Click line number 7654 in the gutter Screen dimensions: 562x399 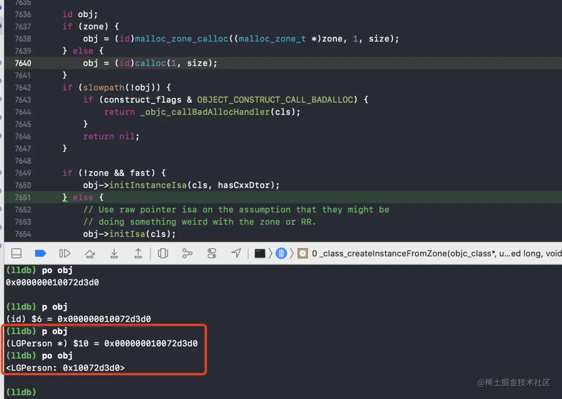coord(23,234)
